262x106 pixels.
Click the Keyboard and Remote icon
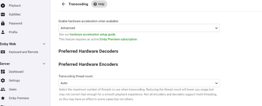[x=3, y=52]
